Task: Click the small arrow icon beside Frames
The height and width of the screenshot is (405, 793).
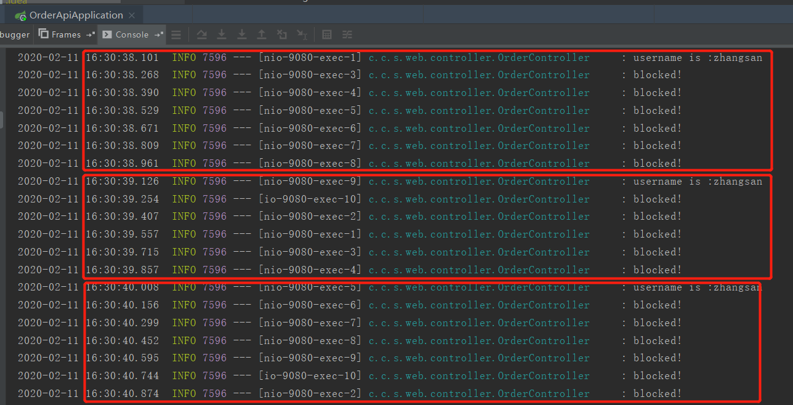Action: point(91,34)
